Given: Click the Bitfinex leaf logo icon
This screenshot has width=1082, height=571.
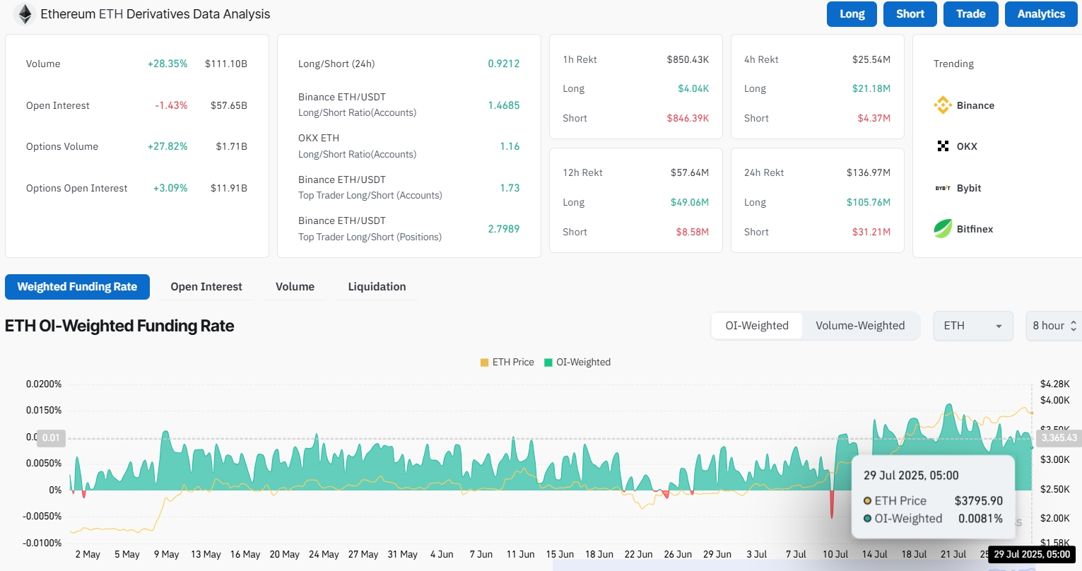Looking at the screenshot, I should pyautogui.click(x=943, y=229).
